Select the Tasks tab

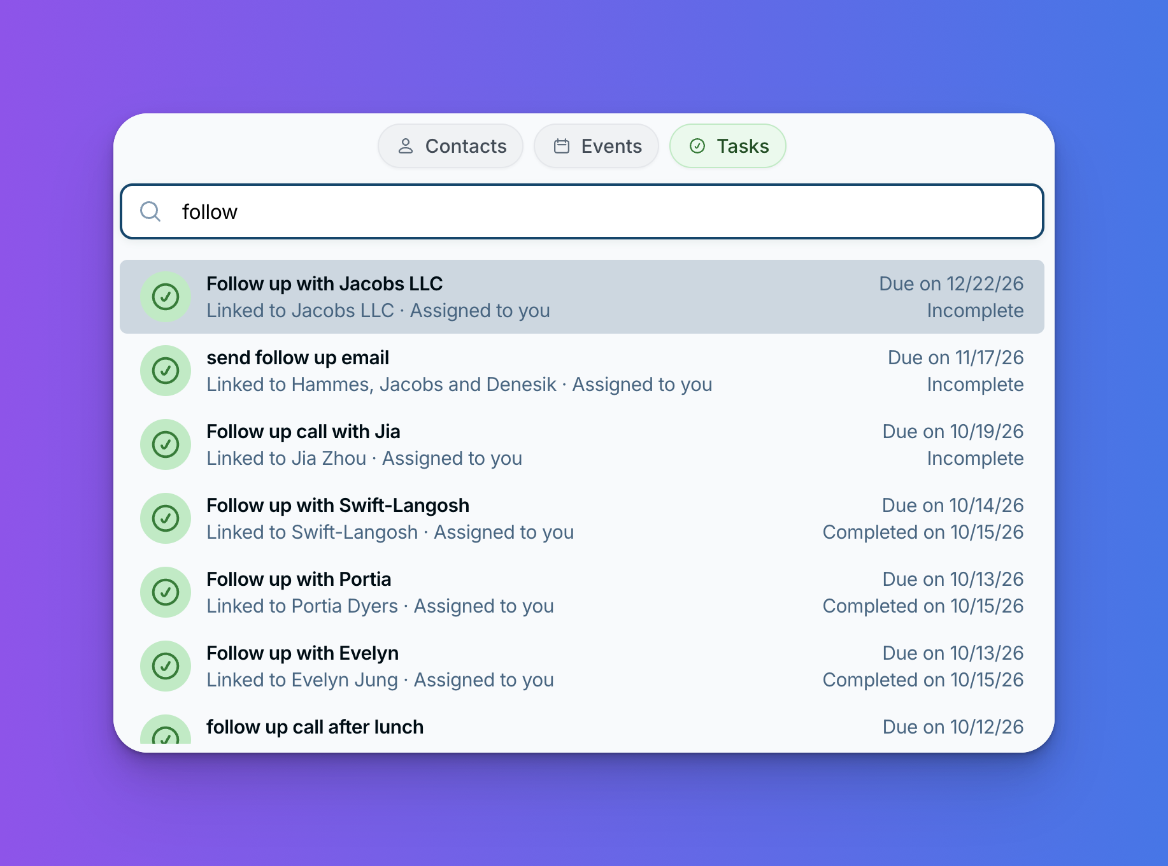pos(728,146)
